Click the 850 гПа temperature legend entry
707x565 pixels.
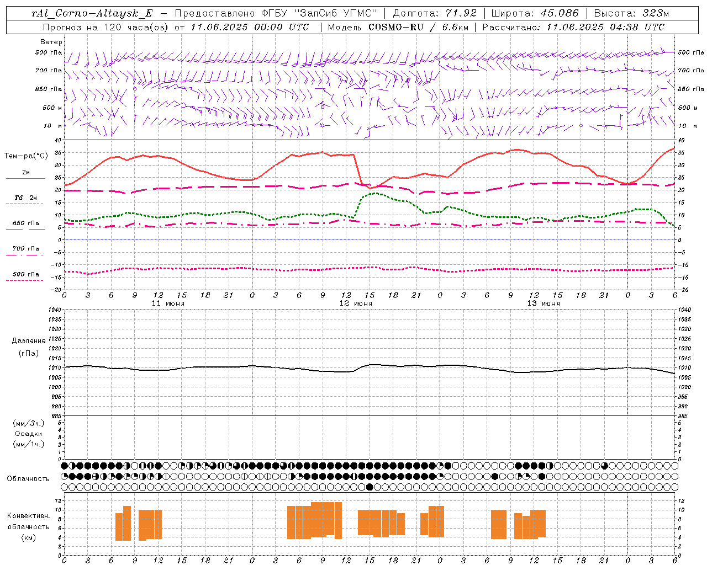pos(26,223)
